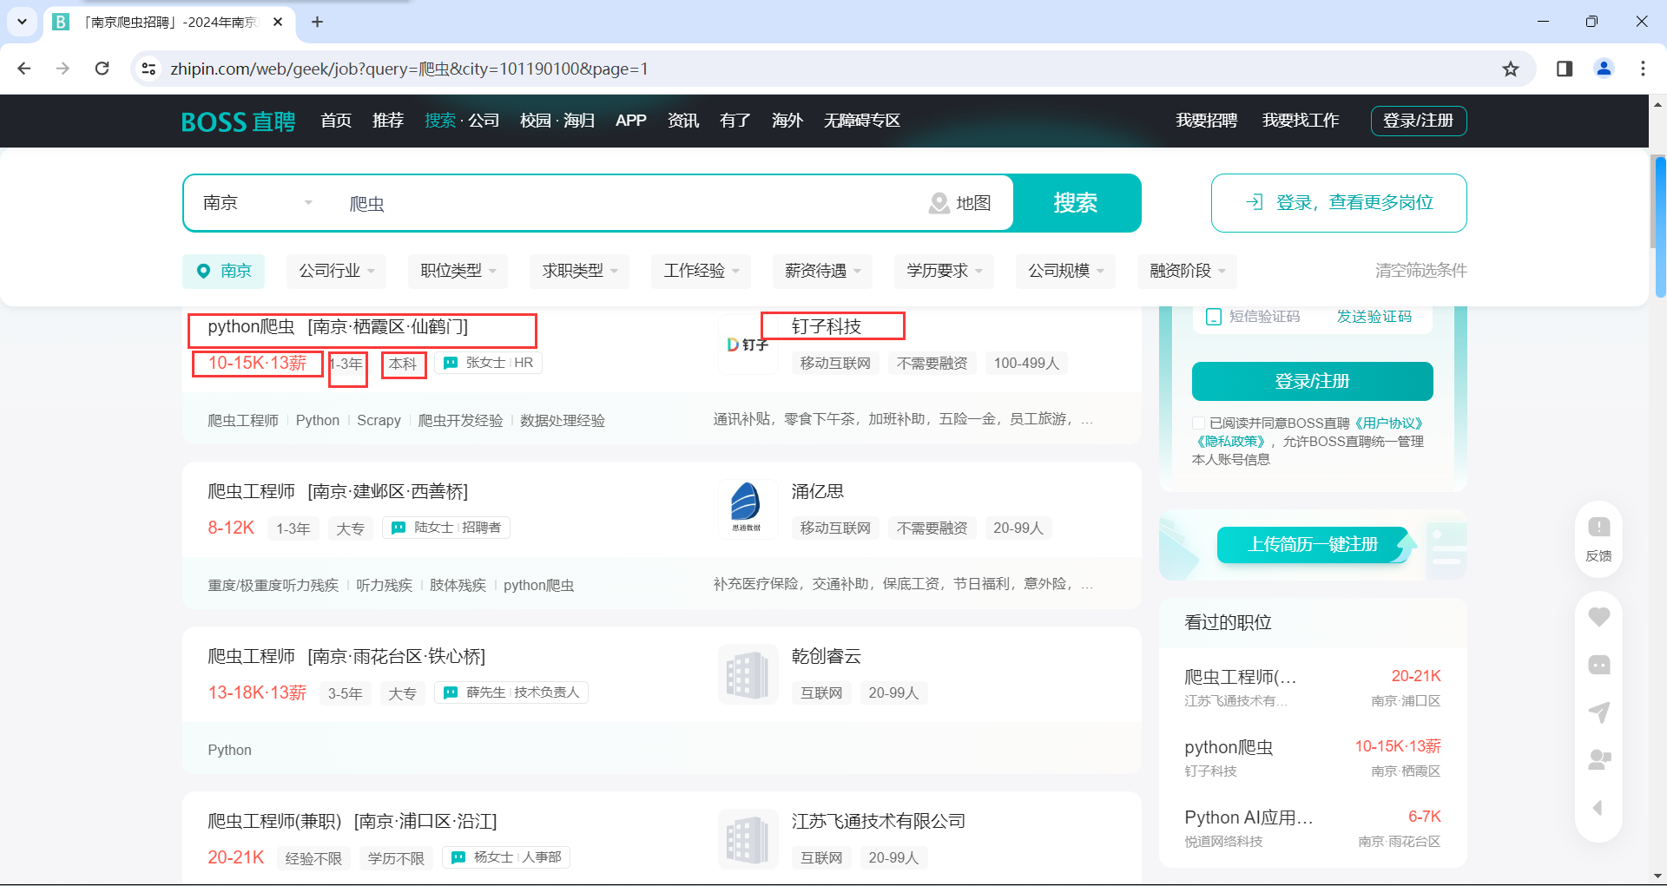Open 推荐 in the navigation bar
The image size is (1667, 886).
point(388,121)
